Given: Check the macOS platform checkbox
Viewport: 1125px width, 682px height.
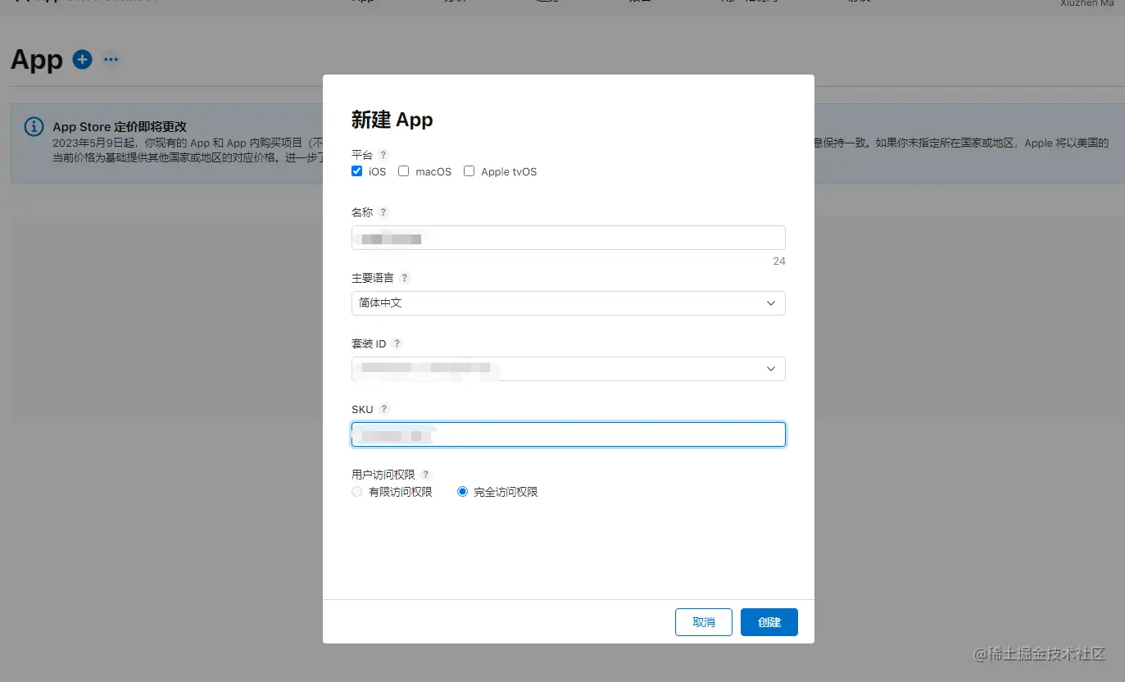Looking at the screenshot, I should (x=403, y=171).
